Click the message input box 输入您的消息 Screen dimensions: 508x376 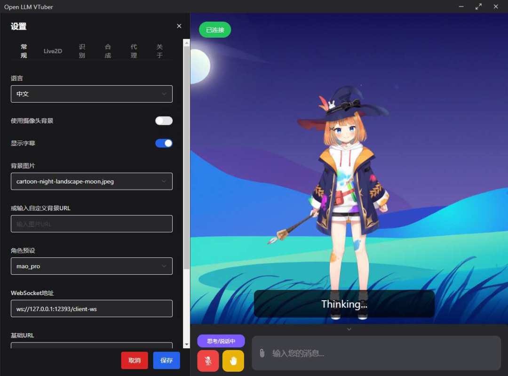(376, 353)
